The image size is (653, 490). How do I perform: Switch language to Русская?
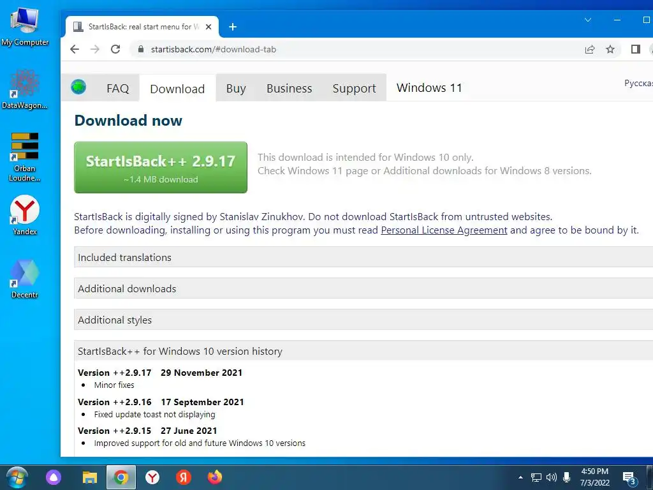[638, 83]
